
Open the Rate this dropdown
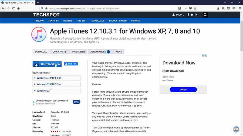tap(57, 135)
